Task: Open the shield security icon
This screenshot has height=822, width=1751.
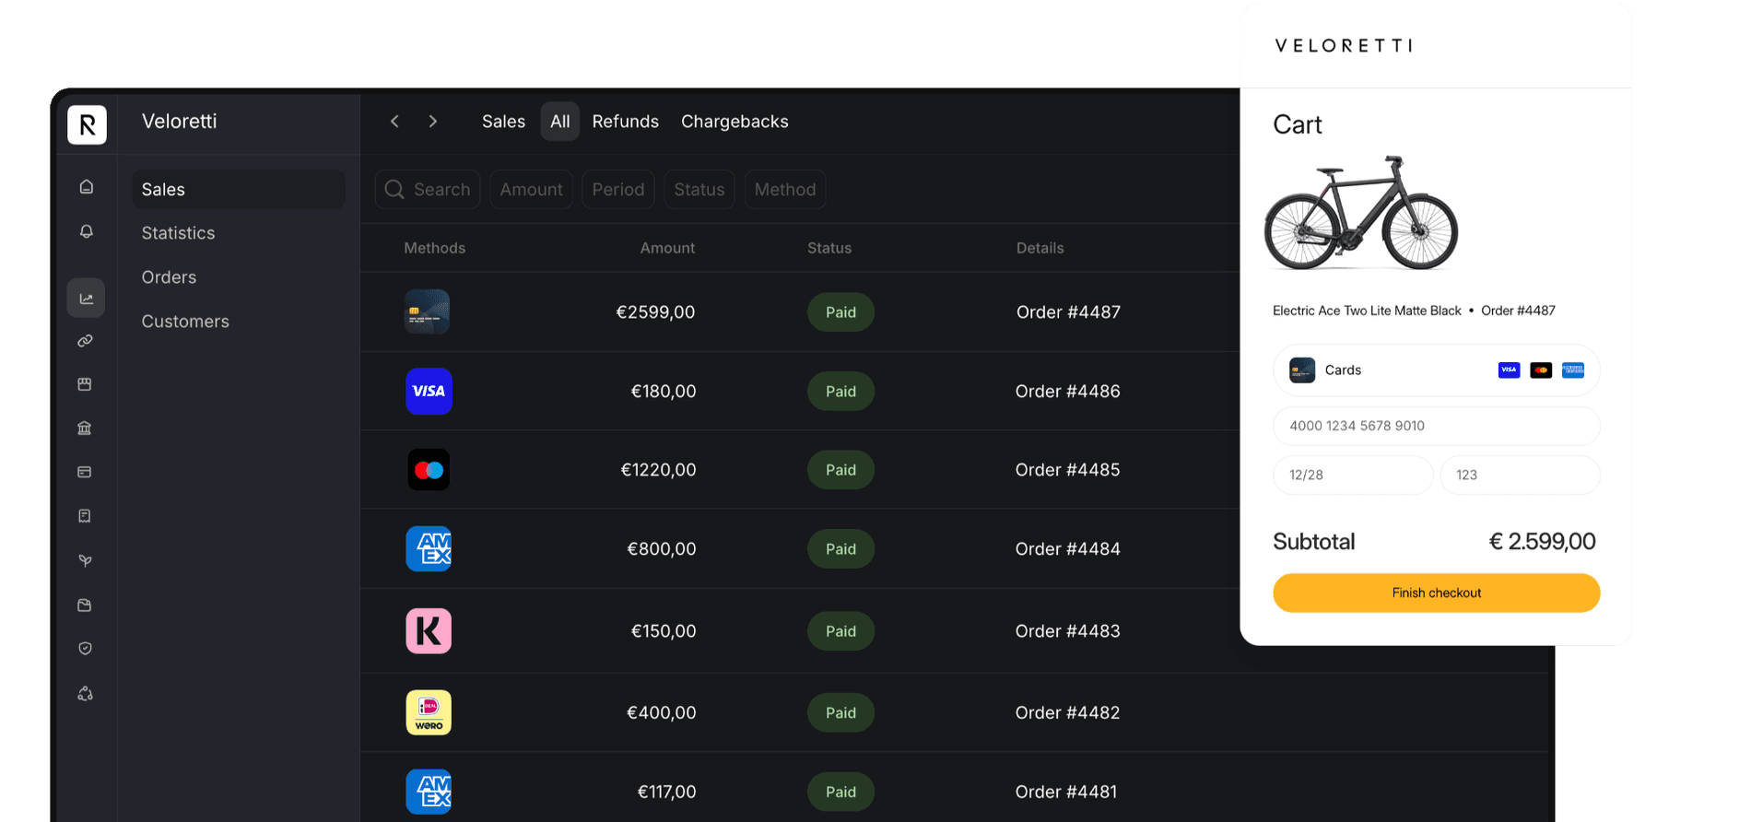Action: tap(85, 649)
